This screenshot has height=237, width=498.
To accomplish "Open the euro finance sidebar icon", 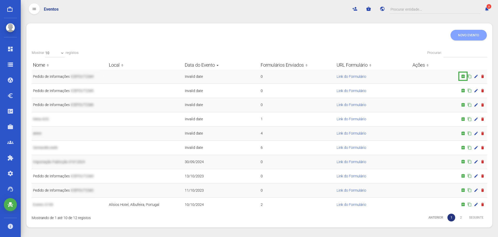I will point(10,96).
